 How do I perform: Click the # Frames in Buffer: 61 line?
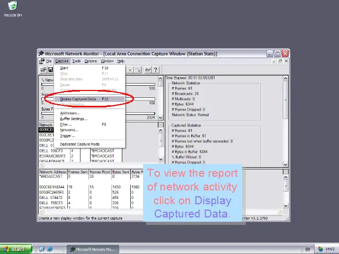tap(189, 136)
